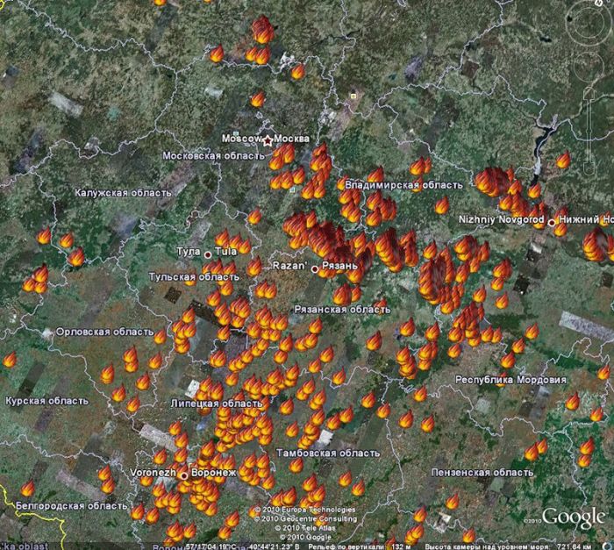Click fire icon below Пензенская область label

point(452,501)
